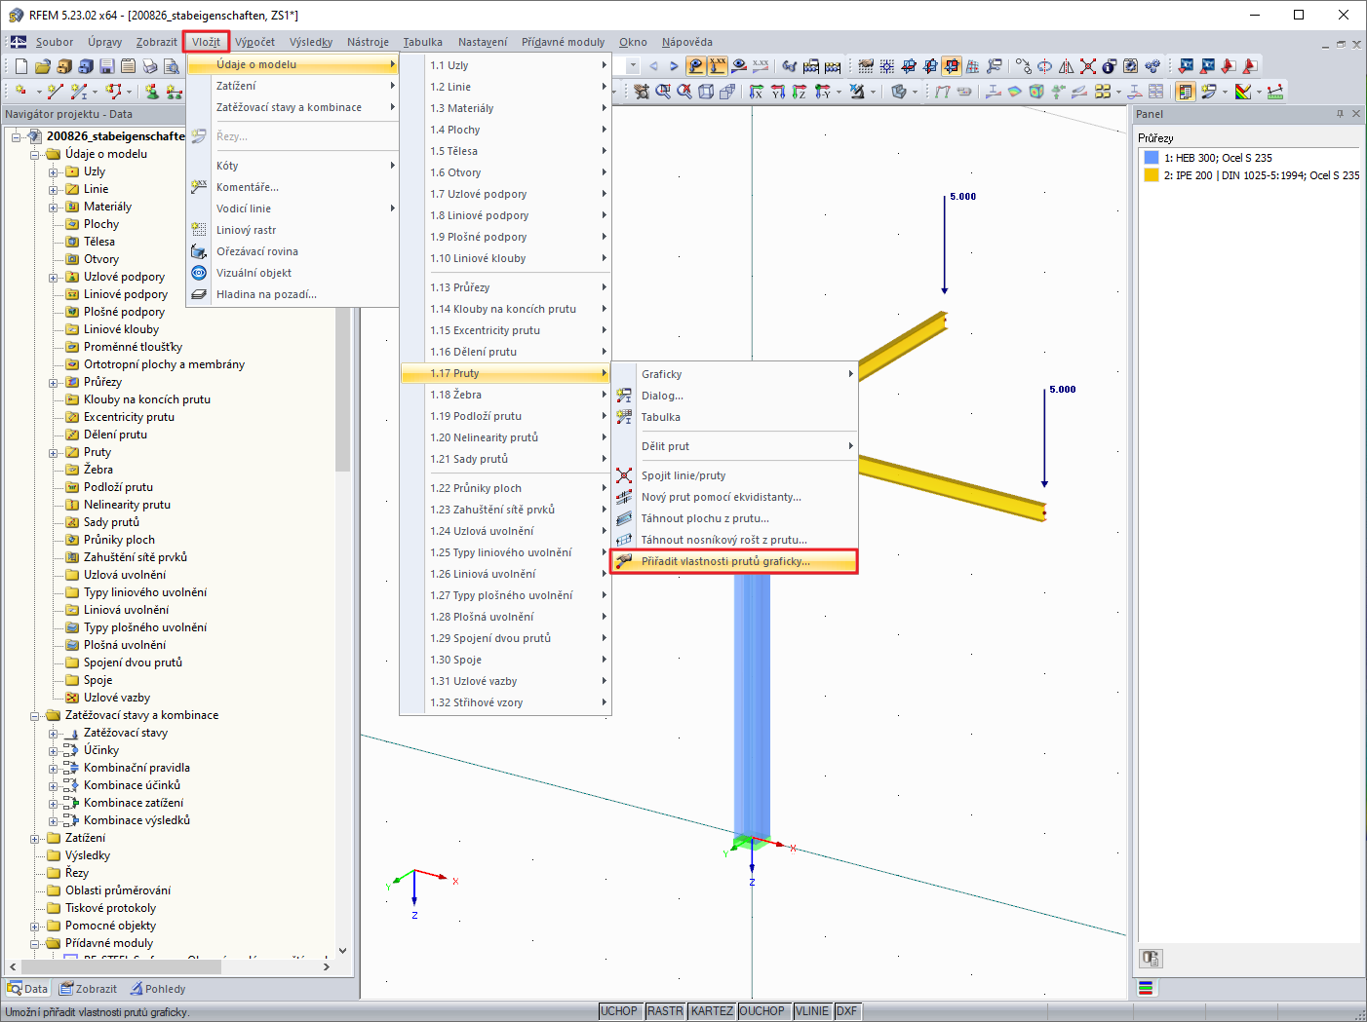1367x1022 pixels.
Task: Click the View in Y direction icon
Action: pyautogui.click(x=778, y=92)
